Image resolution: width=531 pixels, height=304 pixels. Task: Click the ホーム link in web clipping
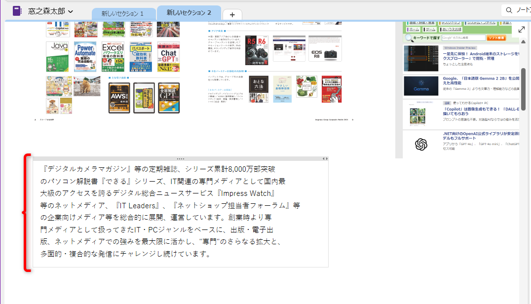point(414,30)
